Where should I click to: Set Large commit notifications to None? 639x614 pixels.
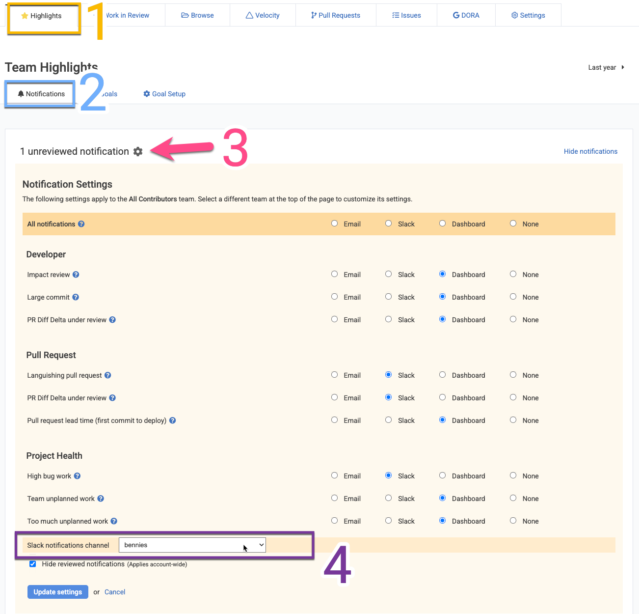tap(513, 297)
